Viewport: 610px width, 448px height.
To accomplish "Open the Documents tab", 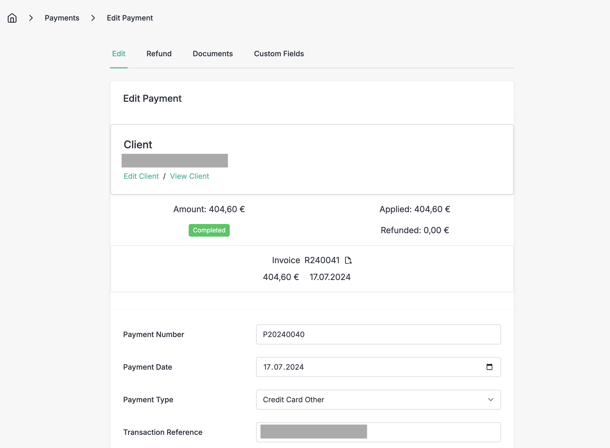I will click(x=213, y=54).
